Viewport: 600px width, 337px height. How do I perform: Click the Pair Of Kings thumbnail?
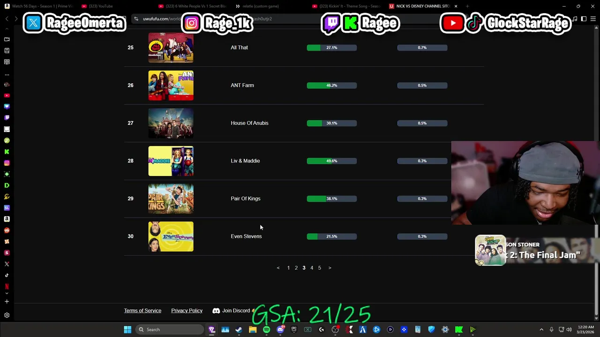point(171,198)
